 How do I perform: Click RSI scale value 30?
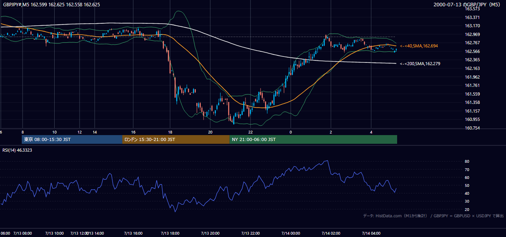[467, 201]
